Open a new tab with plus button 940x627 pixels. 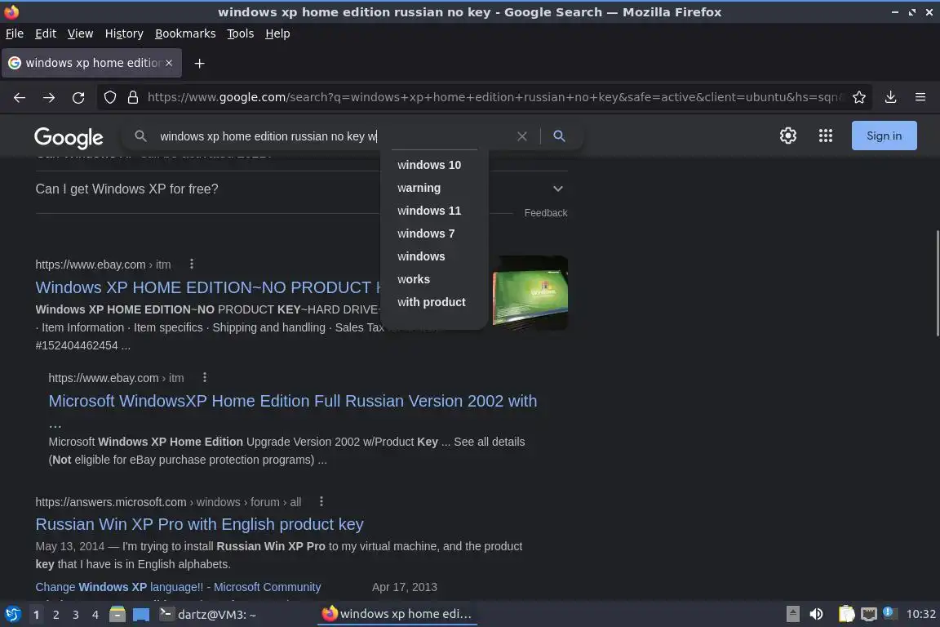tap(200, 63)
